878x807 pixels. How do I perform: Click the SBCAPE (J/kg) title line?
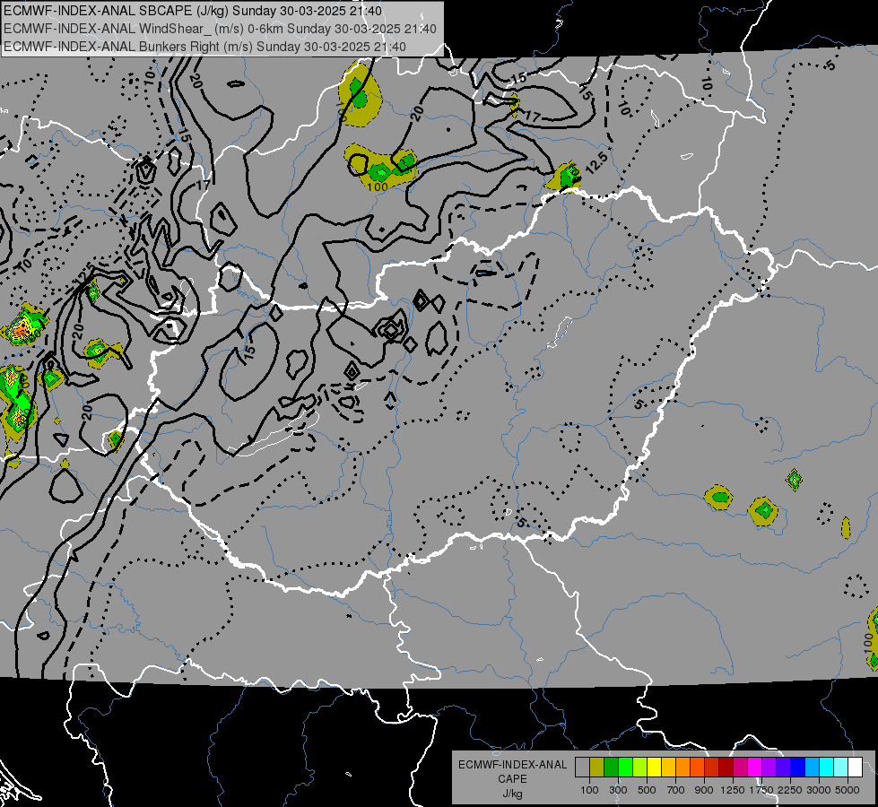(193, 11)
